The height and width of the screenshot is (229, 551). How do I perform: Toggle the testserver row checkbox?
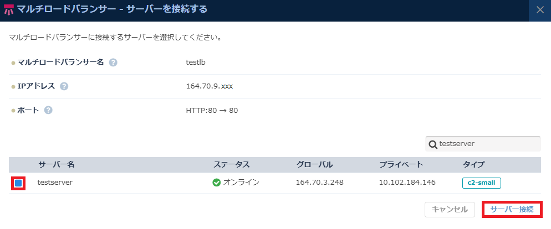(18, 183)
